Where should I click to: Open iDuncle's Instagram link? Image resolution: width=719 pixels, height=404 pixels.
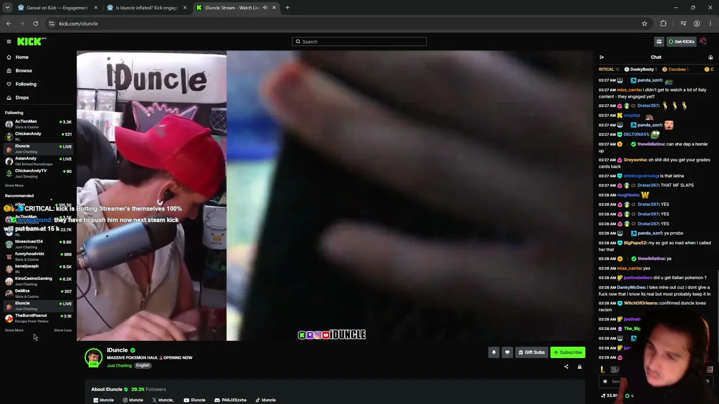pyautogui.click(x=133, y=400)
